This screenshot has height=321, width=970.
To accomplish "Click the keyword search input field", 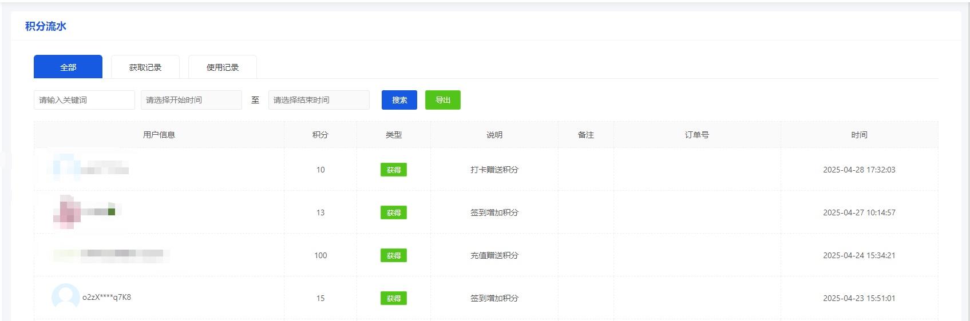I will coord(84,100).
